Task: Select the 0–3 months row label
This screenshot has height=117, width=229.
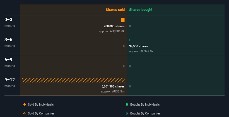Action: coord(10,22)
